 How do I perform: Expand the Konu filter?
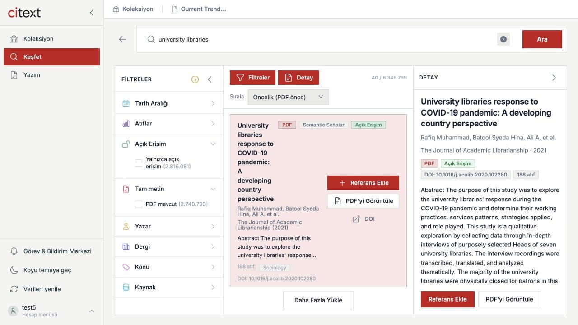coord(169,267)
